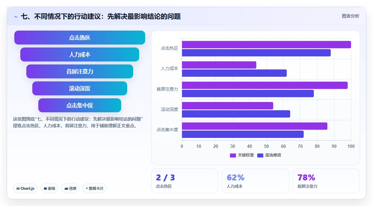Click the 62% 人力成本 data card
The image size is (373, 206).
pos(255,181)
